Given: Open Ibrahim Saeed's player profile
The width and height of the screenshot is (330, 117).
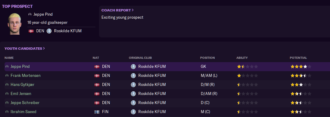Looking at the screenshot, I should (x=23, y=112).
